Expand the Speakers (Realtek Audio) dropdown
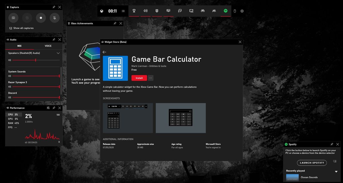343x183 pixels. point(58,53)
